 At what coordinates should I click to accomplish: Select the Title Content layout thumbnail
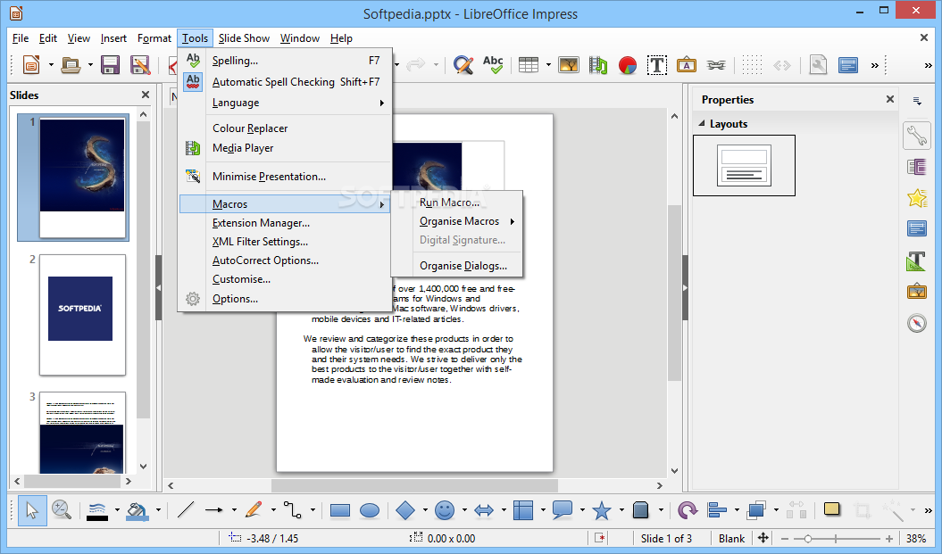point(744,166)
